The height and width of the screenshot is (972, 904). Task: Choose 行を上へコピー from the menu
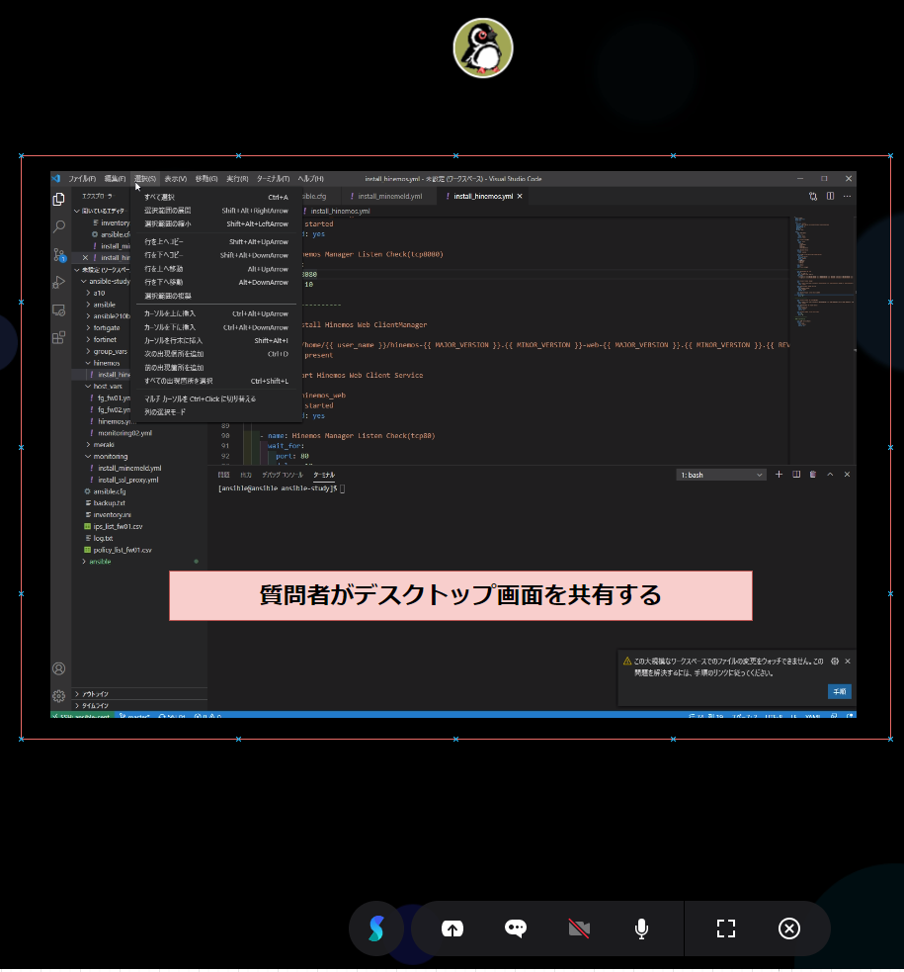(x=216, y=241)
